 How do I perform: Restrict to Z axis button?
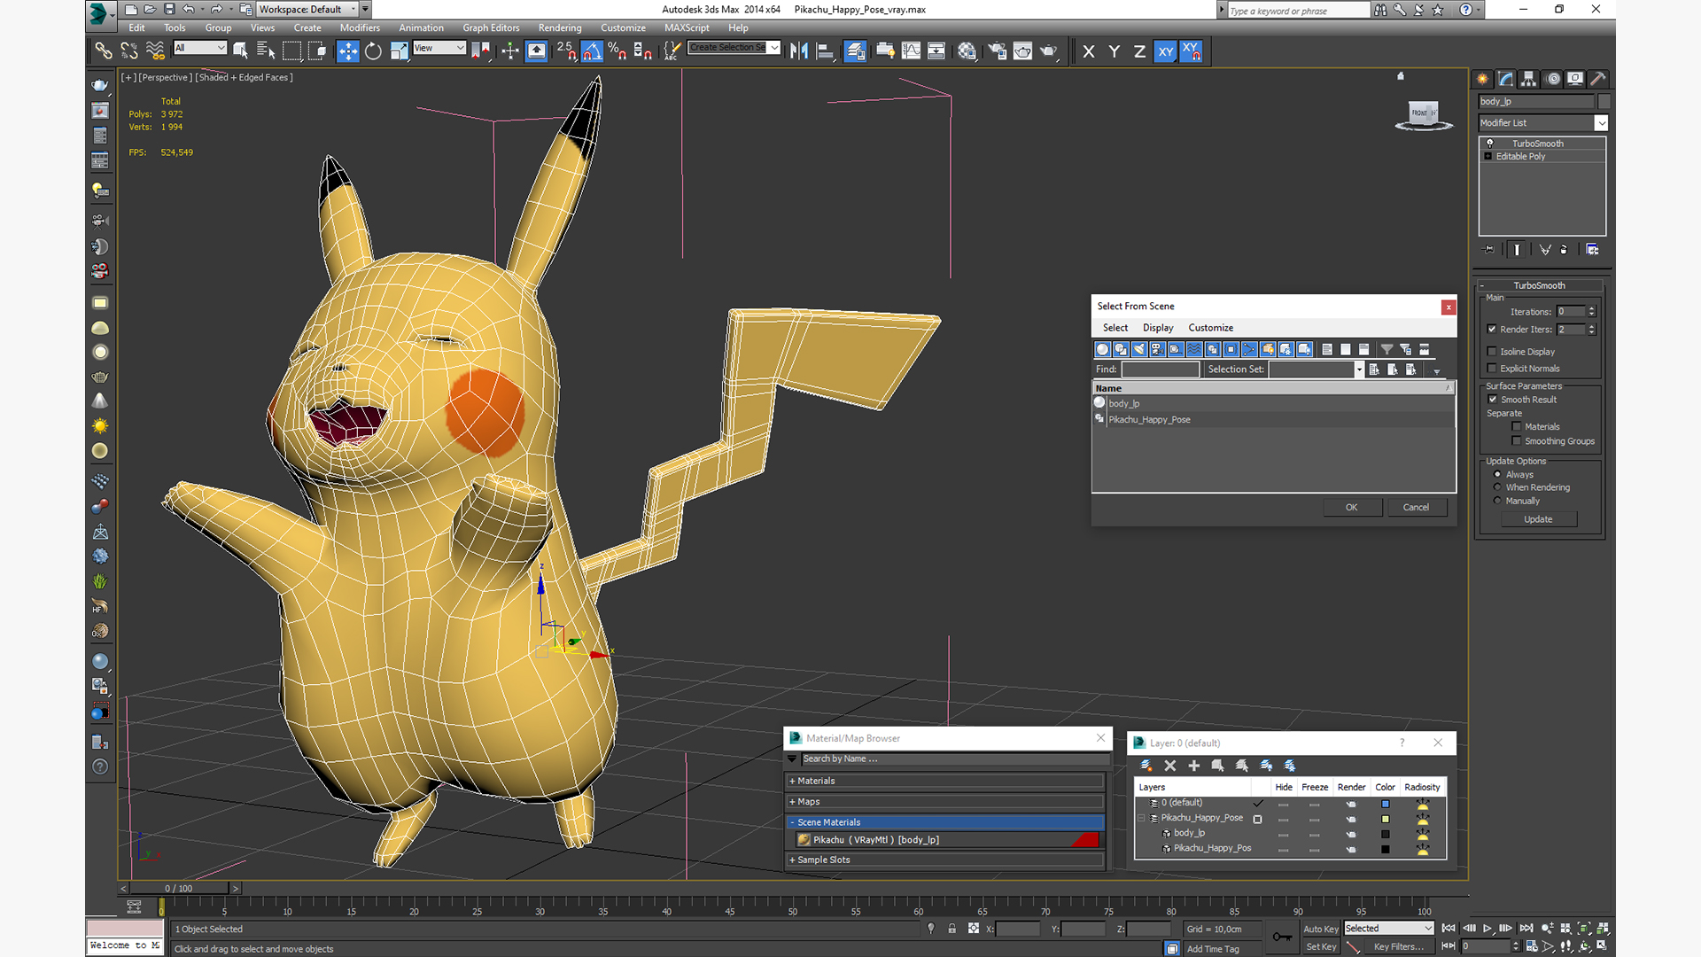tap(1139, 51)
